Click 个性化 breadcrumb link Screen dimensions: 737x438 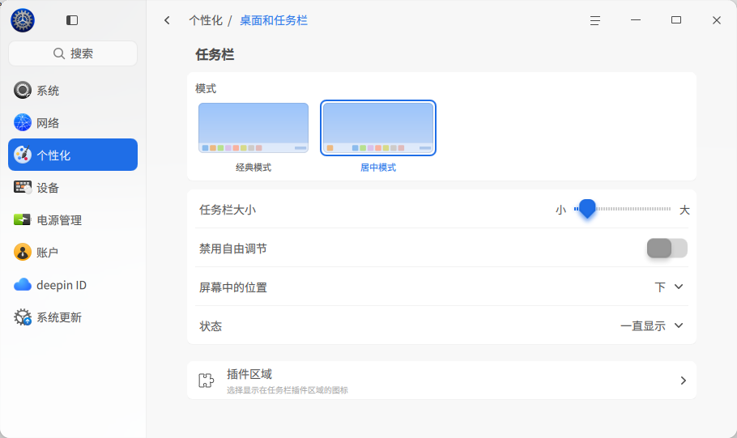click(x=206, y=20)
